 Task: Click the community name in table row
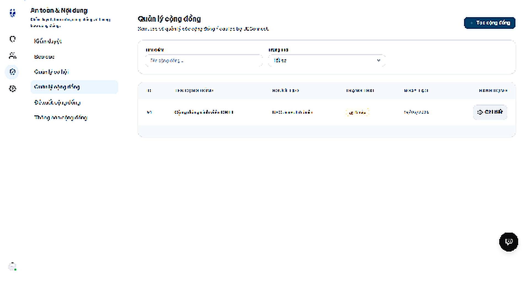click(204, 112)
